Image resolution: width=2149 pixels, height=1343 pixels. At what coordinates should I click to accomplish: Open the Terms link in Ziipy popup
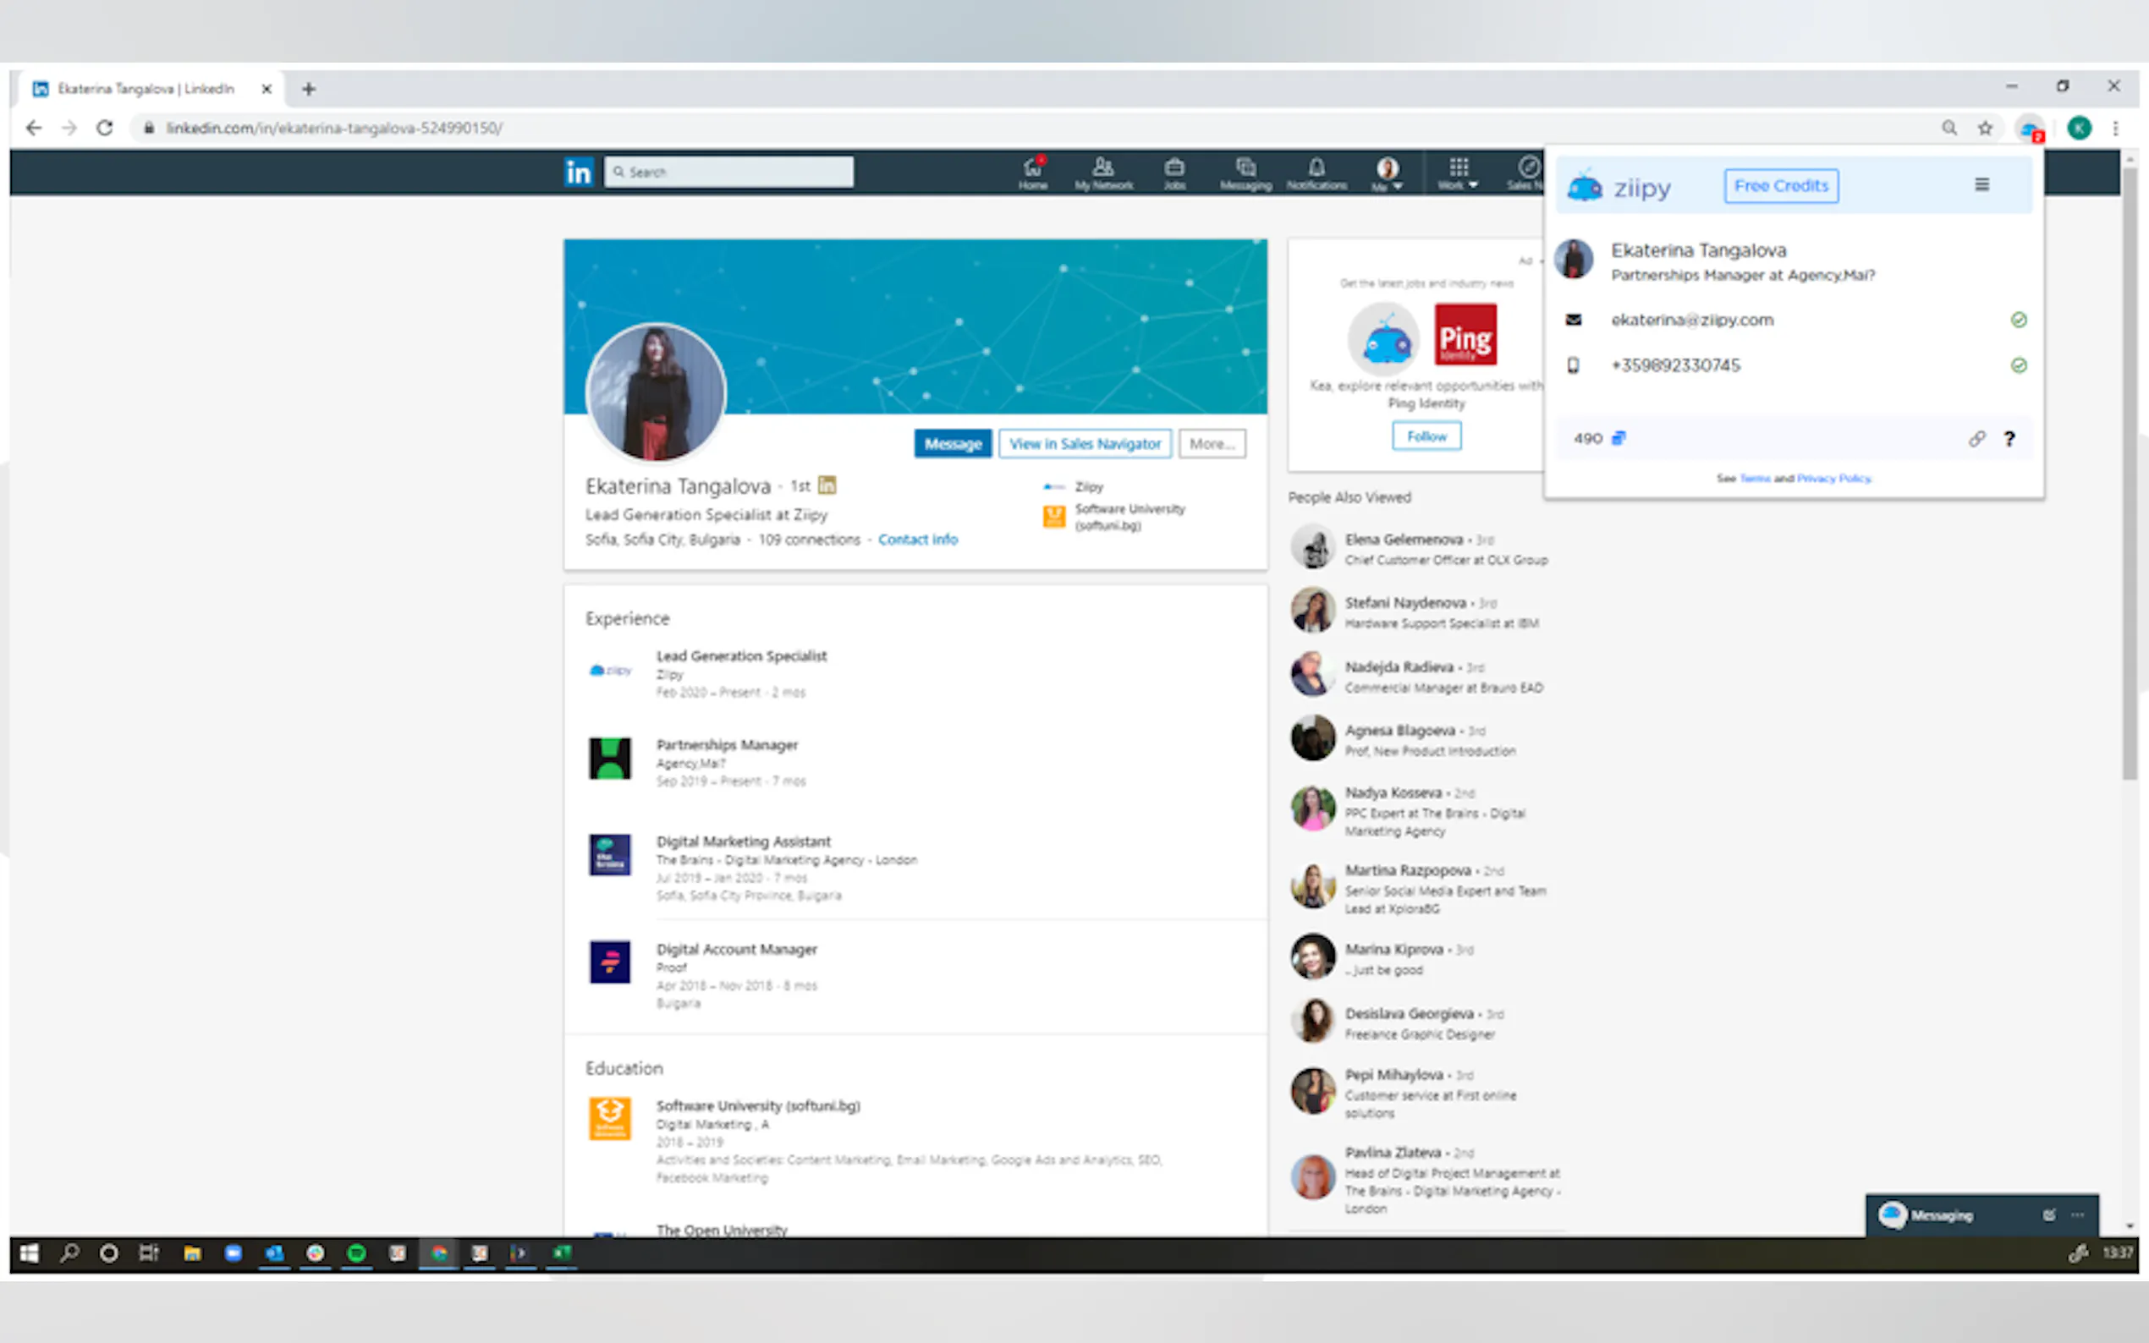pos(1755,478)
